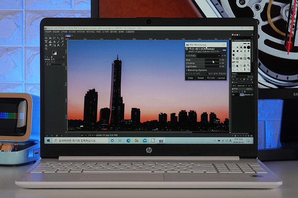Select the Color Picker tool
Screen dimensions: 298x198
[x=62, y=45]
